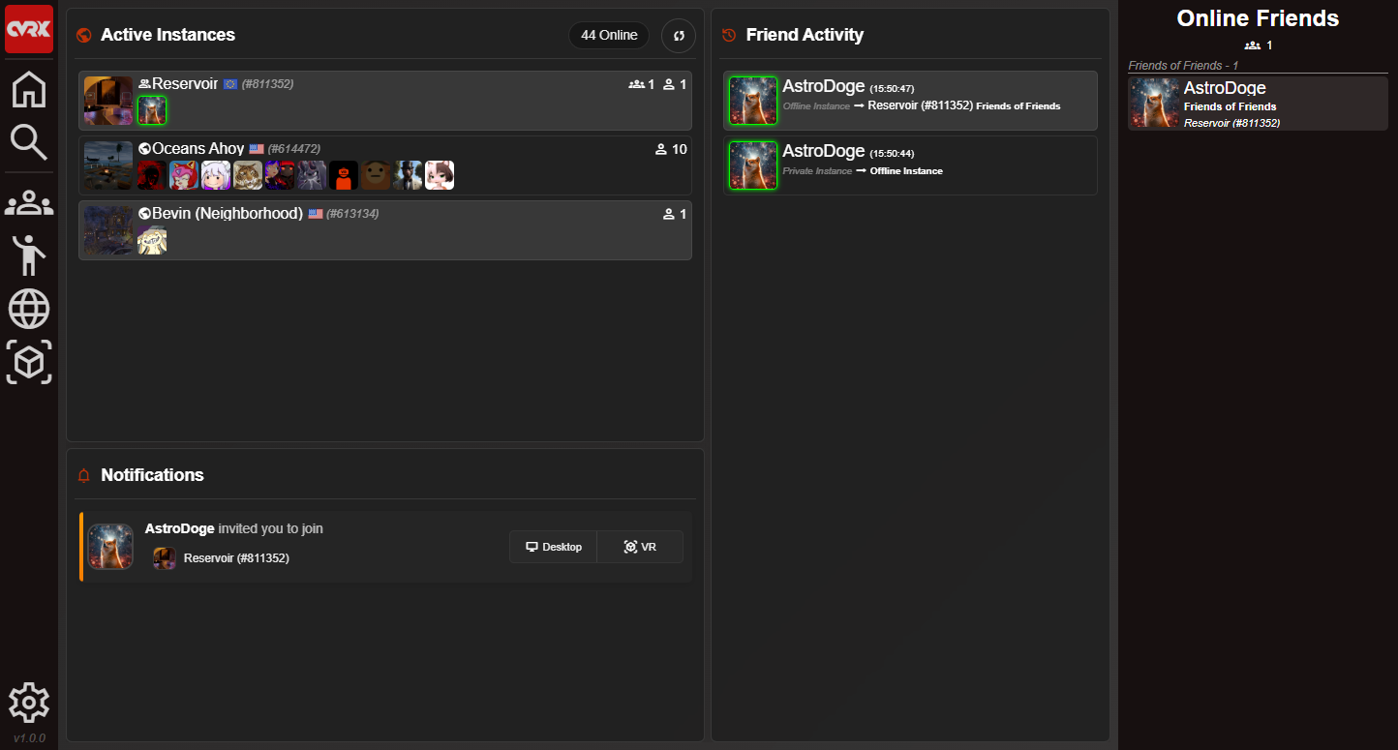Open the Worlds globe icon in sidebar
This screenshot has width=1398, height=750.
tap(29, 310)
